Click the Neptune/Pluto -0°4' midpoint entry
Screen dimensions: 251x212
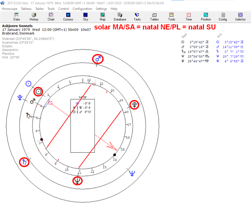[x=82, y=108]
